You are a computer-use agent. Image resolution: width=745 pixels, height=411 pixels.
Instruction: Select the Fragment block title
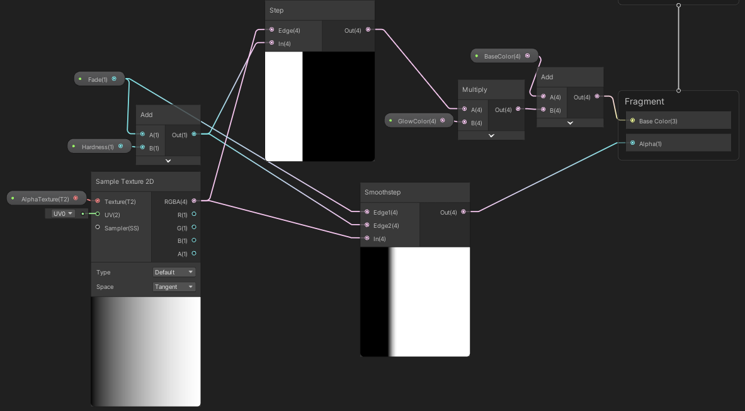click(644, 101)
